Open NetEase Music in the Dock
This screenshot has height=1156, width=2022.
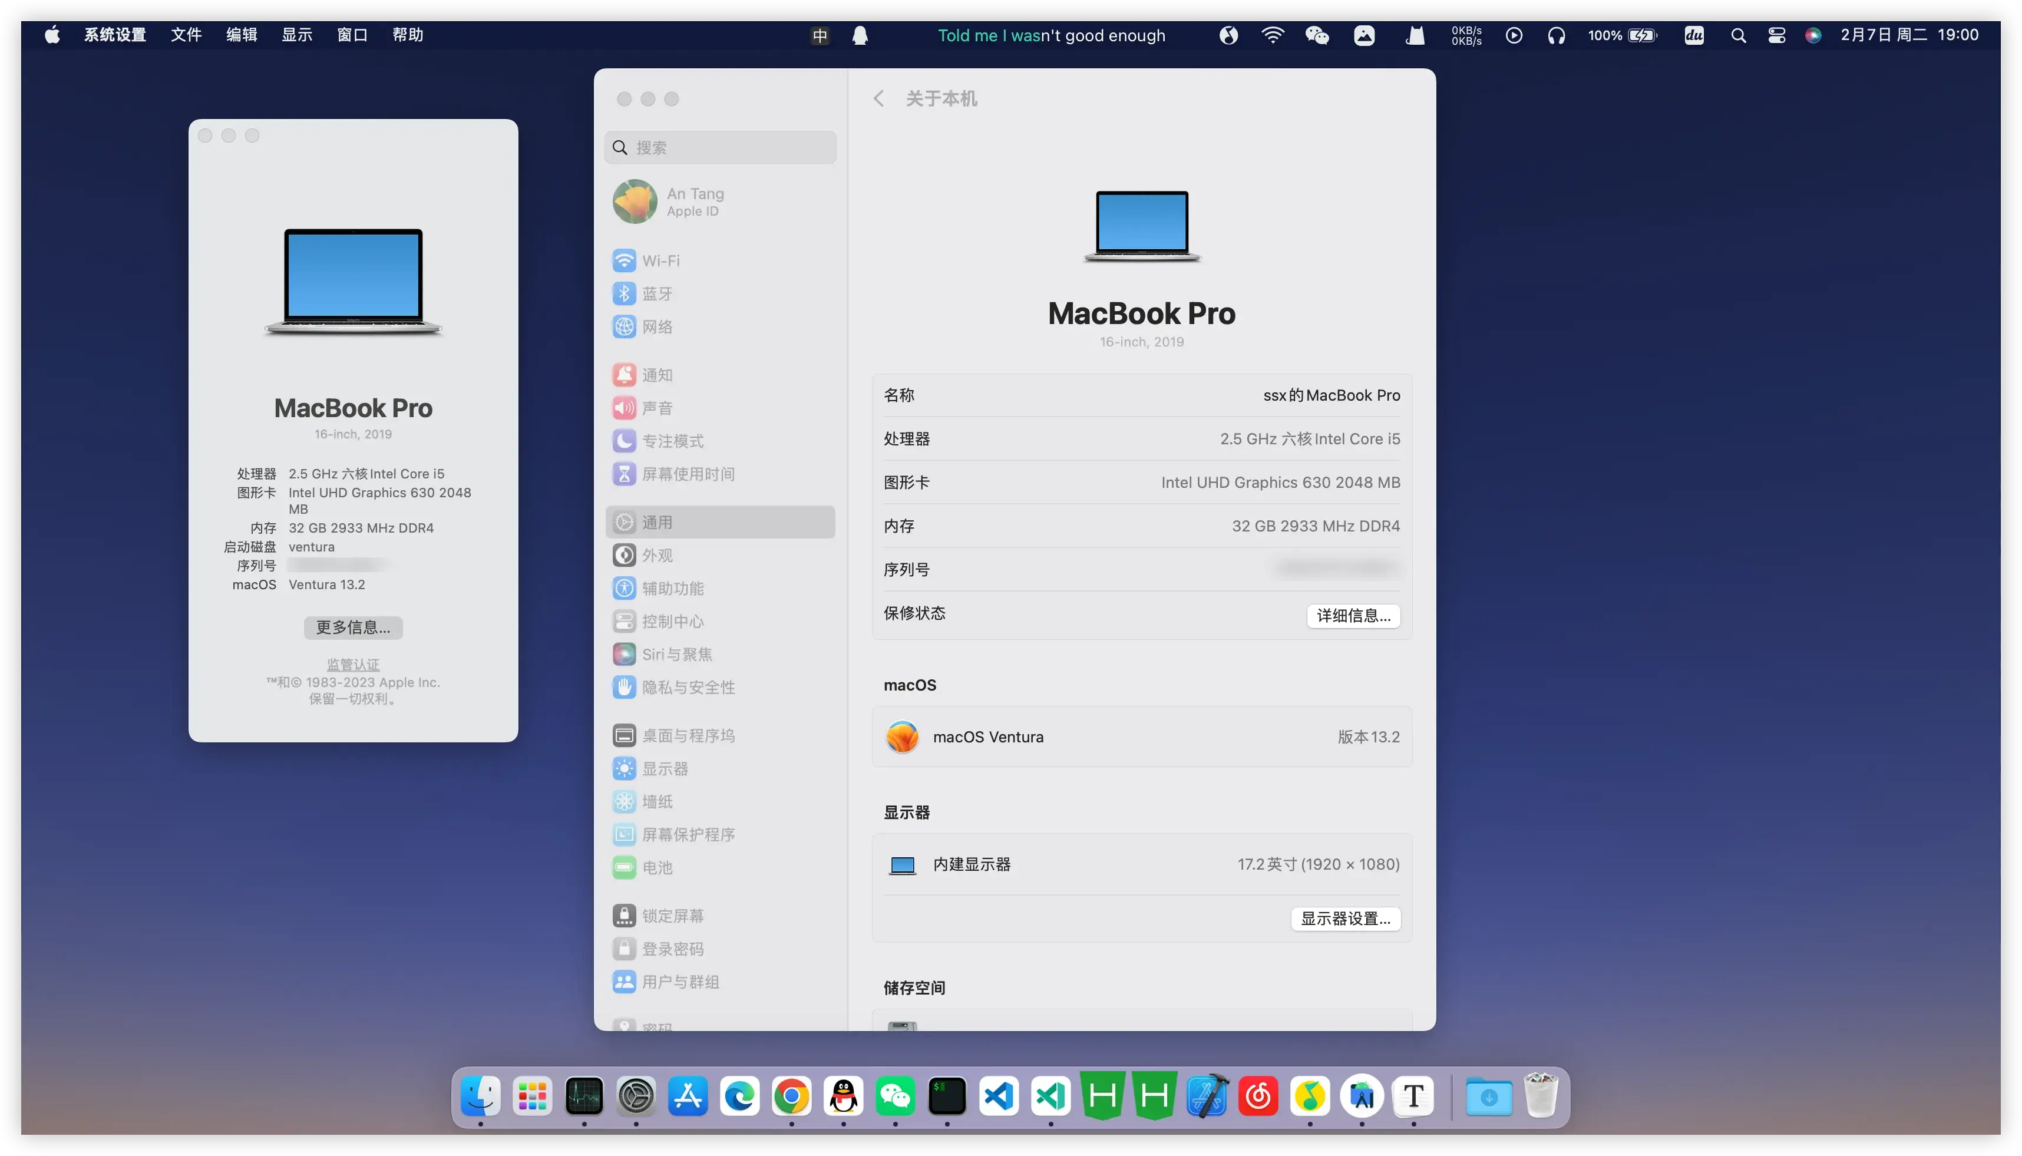1258,1096
